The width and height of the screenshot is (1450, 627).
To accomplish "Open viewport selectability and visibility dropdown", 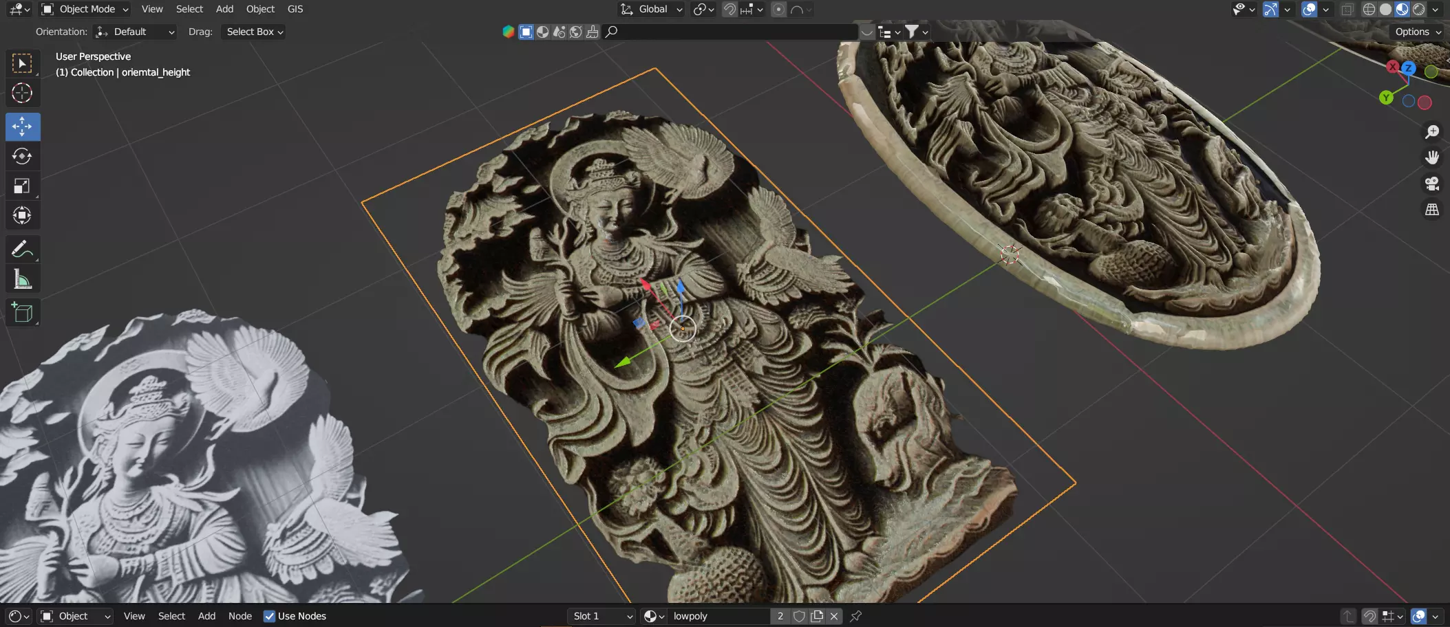I will click(x=1244, y=10).
